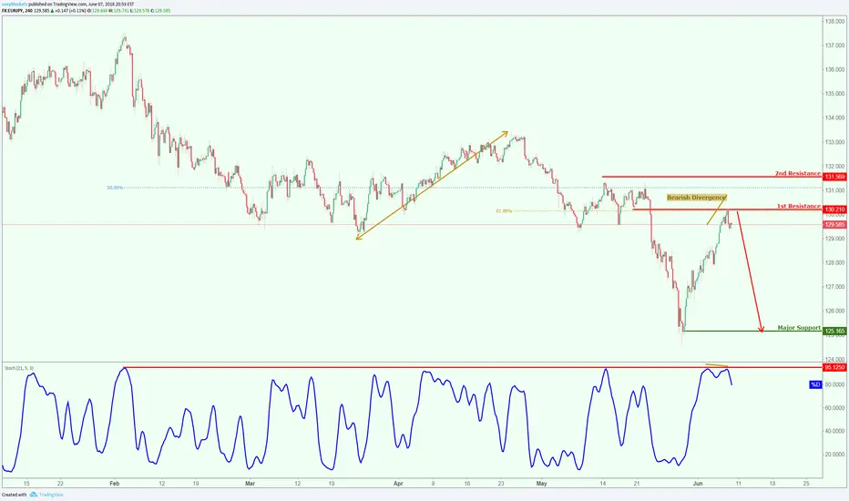
Task: Click 'Mar' on the time axis
Action: pos(251,483)
